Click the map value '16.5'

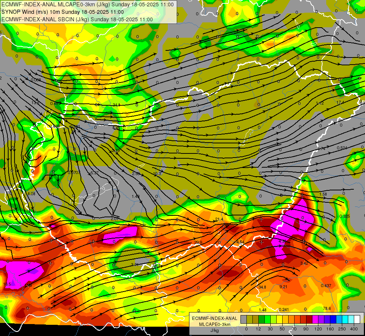coord(7,284)
